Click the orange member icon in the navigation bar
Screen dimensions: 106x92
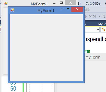(103, 30)
